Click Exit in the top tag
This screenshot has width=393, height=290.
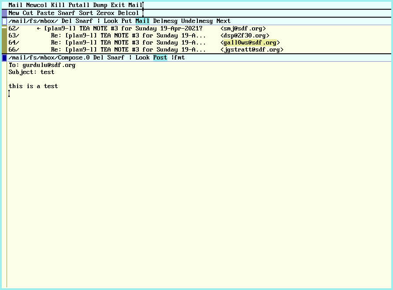(x=118, y=5)
